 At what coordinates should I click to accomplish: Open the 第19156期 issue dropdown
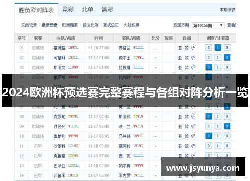pyautogui.click(x=208, y=25)
